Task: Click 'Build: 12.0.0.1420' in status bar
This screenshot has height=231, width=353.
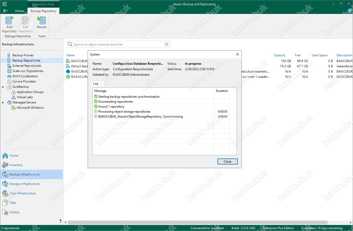Action: (243, 228)
